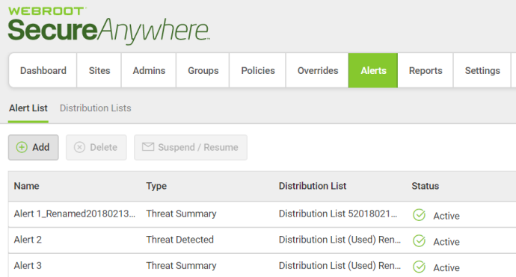Click Active status text for Alert 1_Renamed
The height and width of the screenshot is (277, 516).
[446, 216]
